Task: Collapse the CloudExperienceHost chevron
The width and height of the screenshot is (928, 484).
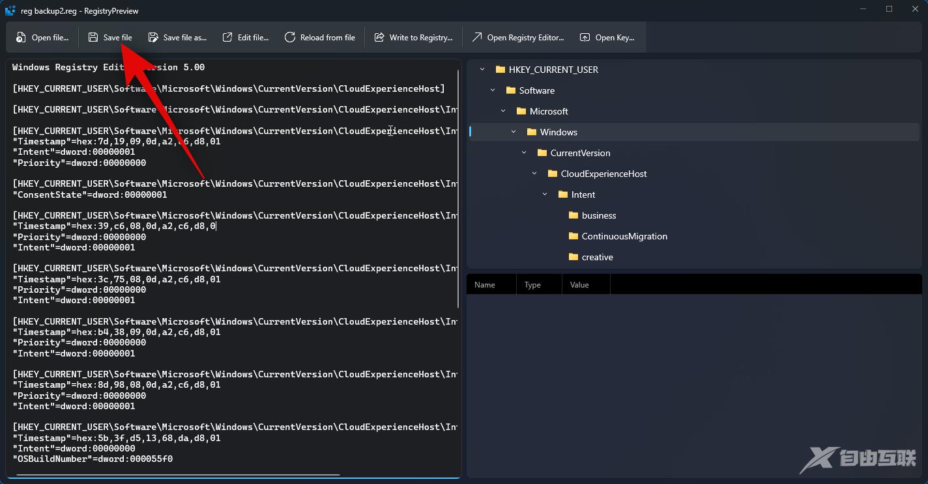Action: (x=534, y=174)
